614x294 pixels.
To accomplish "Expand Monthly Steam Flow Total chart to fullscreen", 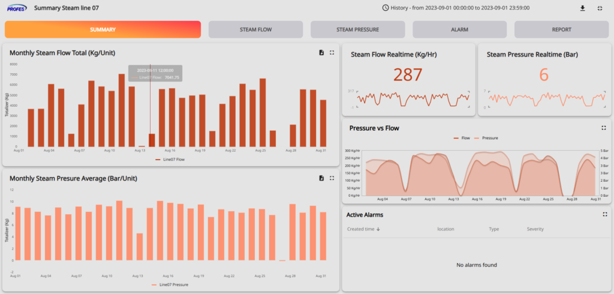I will [x=332, y=53].
